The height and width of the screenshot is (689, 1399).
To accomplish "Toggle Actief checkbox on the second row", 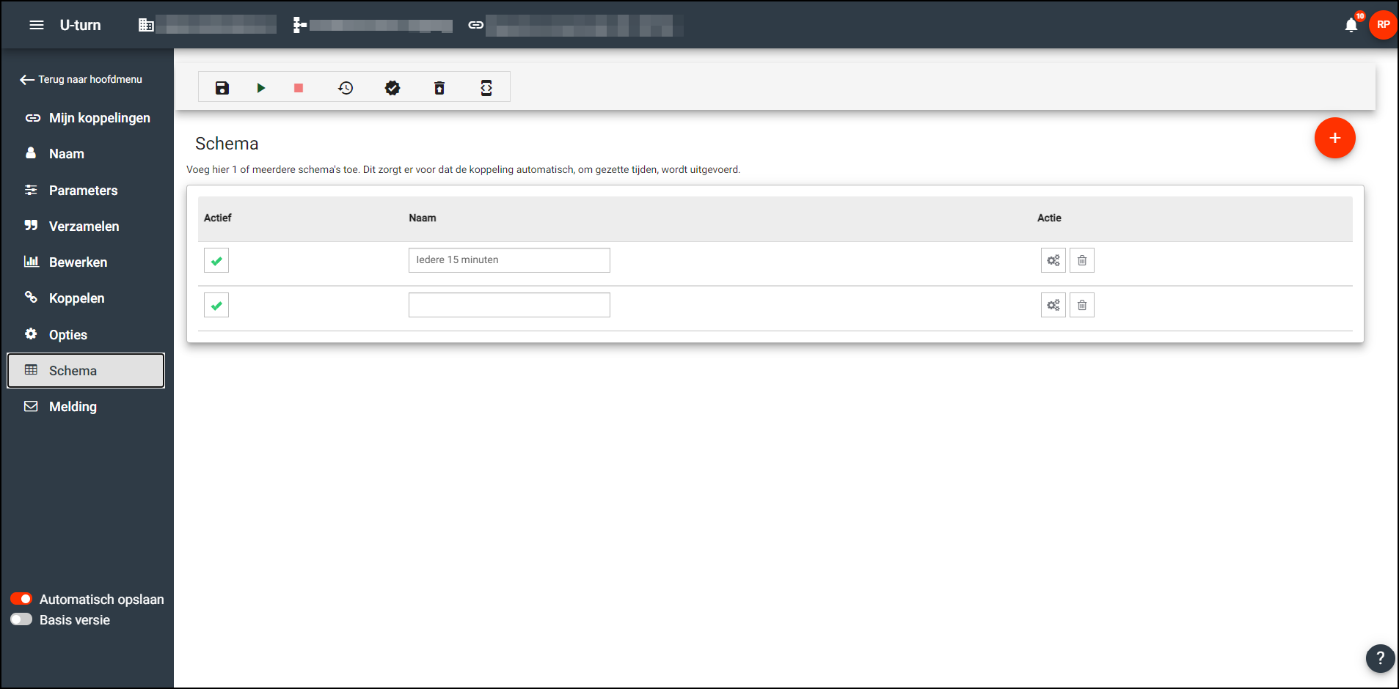I will coord(216,305).
